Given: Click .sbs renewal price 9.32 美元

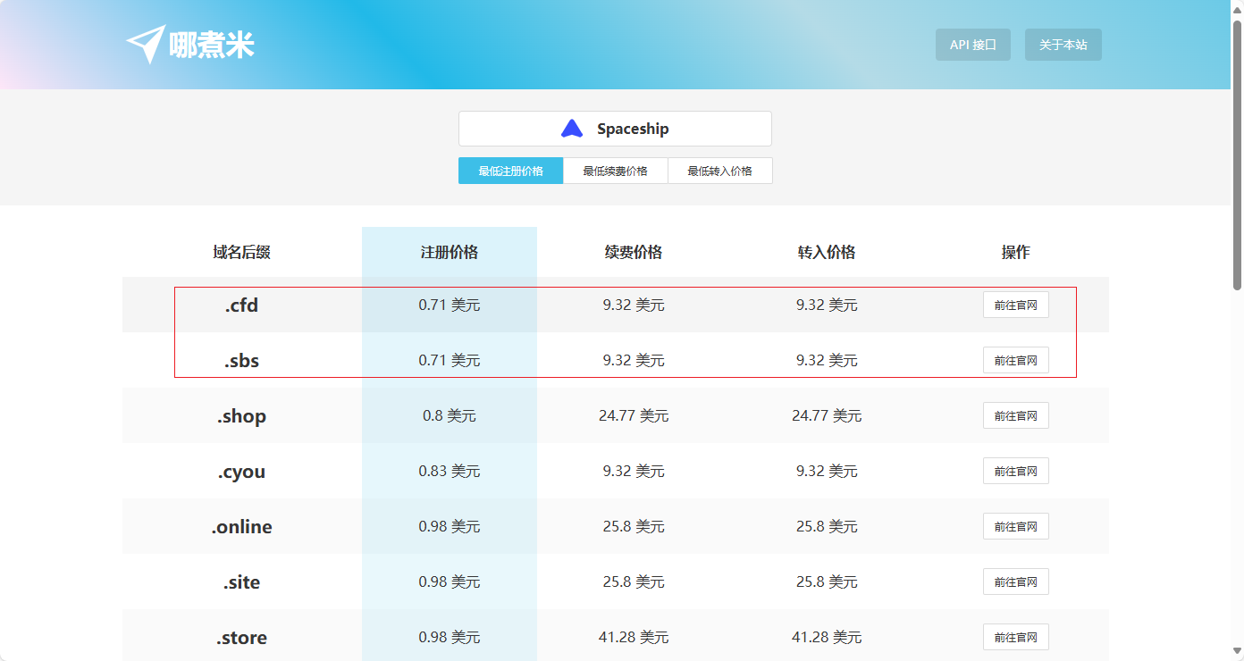Looking at the screenshot, I should [x=634, y=360].
